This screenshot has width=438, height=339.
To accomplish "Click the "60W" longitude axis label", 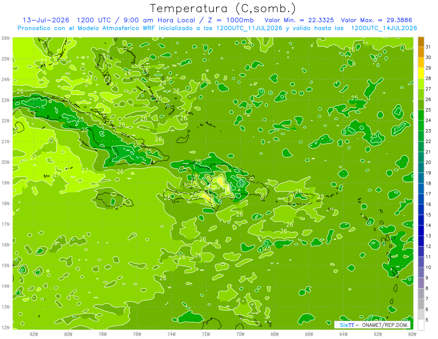I will point(412,334).
